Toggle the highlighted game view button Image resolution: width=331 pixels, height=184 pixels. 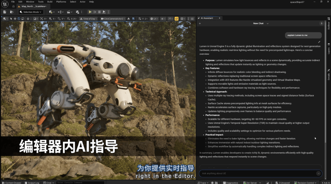pos(177,19)
